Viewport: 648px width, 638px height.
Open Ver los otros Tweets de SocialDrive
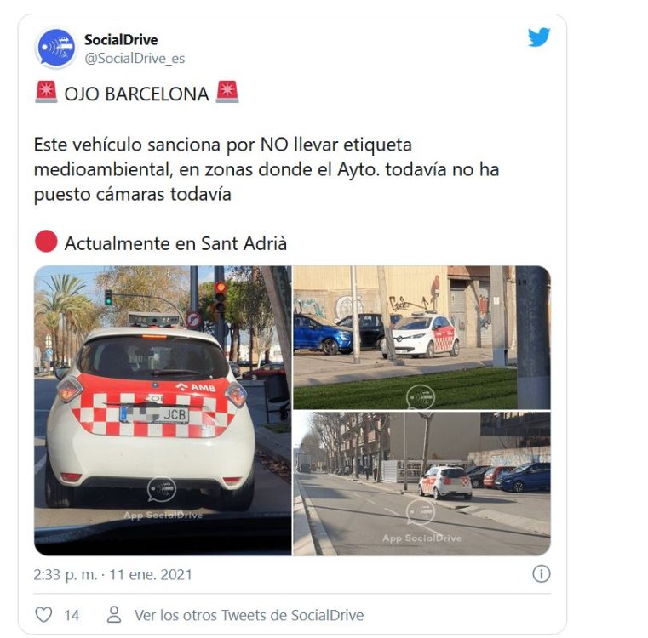tap(249, 615)
